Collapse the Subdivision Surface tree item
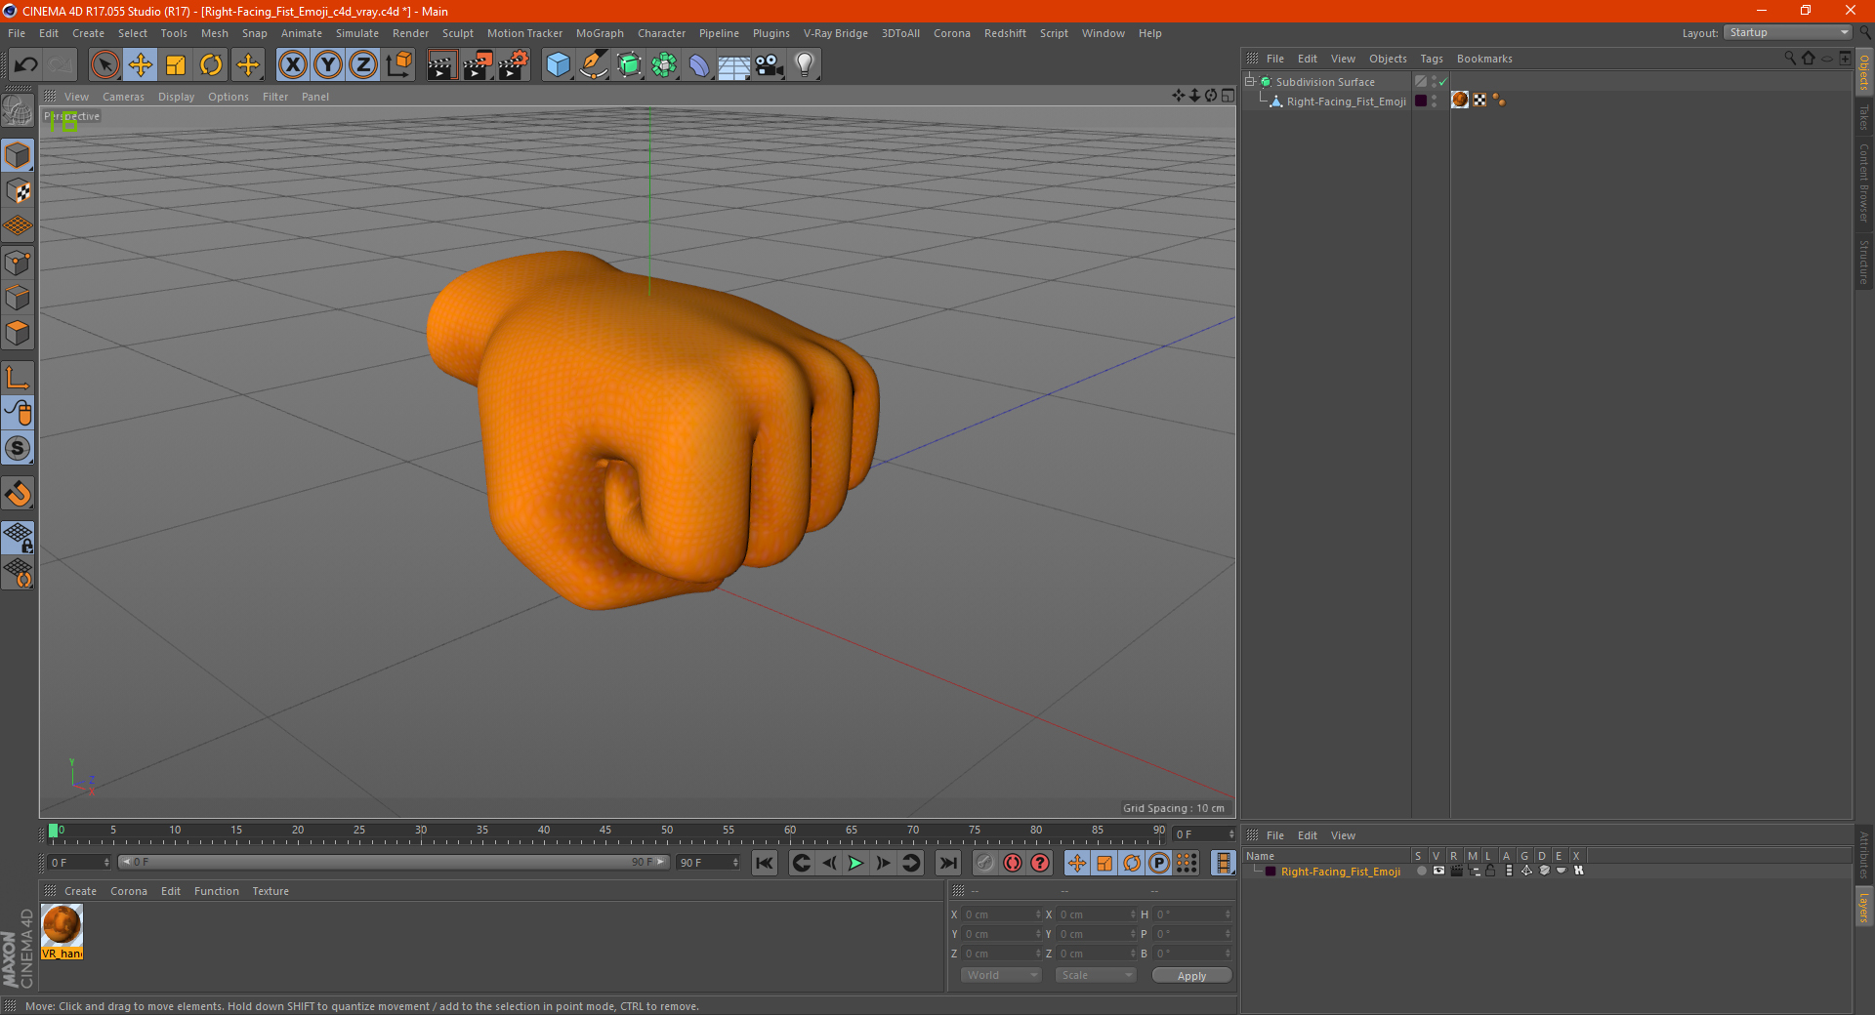Viewport: 1875px width, 1015px height. 1250,82
